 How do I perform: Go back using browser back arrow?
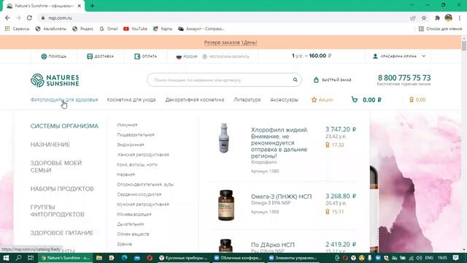7,18
